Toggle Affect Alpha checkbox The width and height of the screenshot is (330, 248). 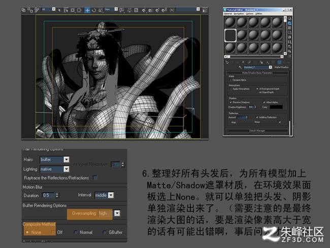click(264, 102)
